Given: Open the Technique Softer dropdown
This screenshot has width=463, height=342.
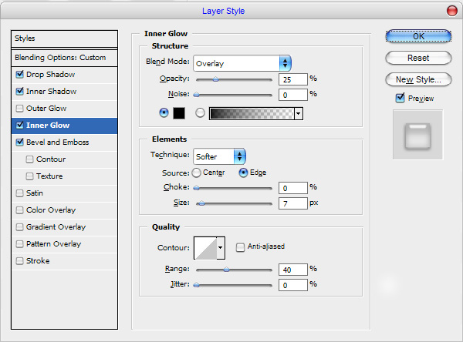Looking at the screenshot, I should pos(219,156).
